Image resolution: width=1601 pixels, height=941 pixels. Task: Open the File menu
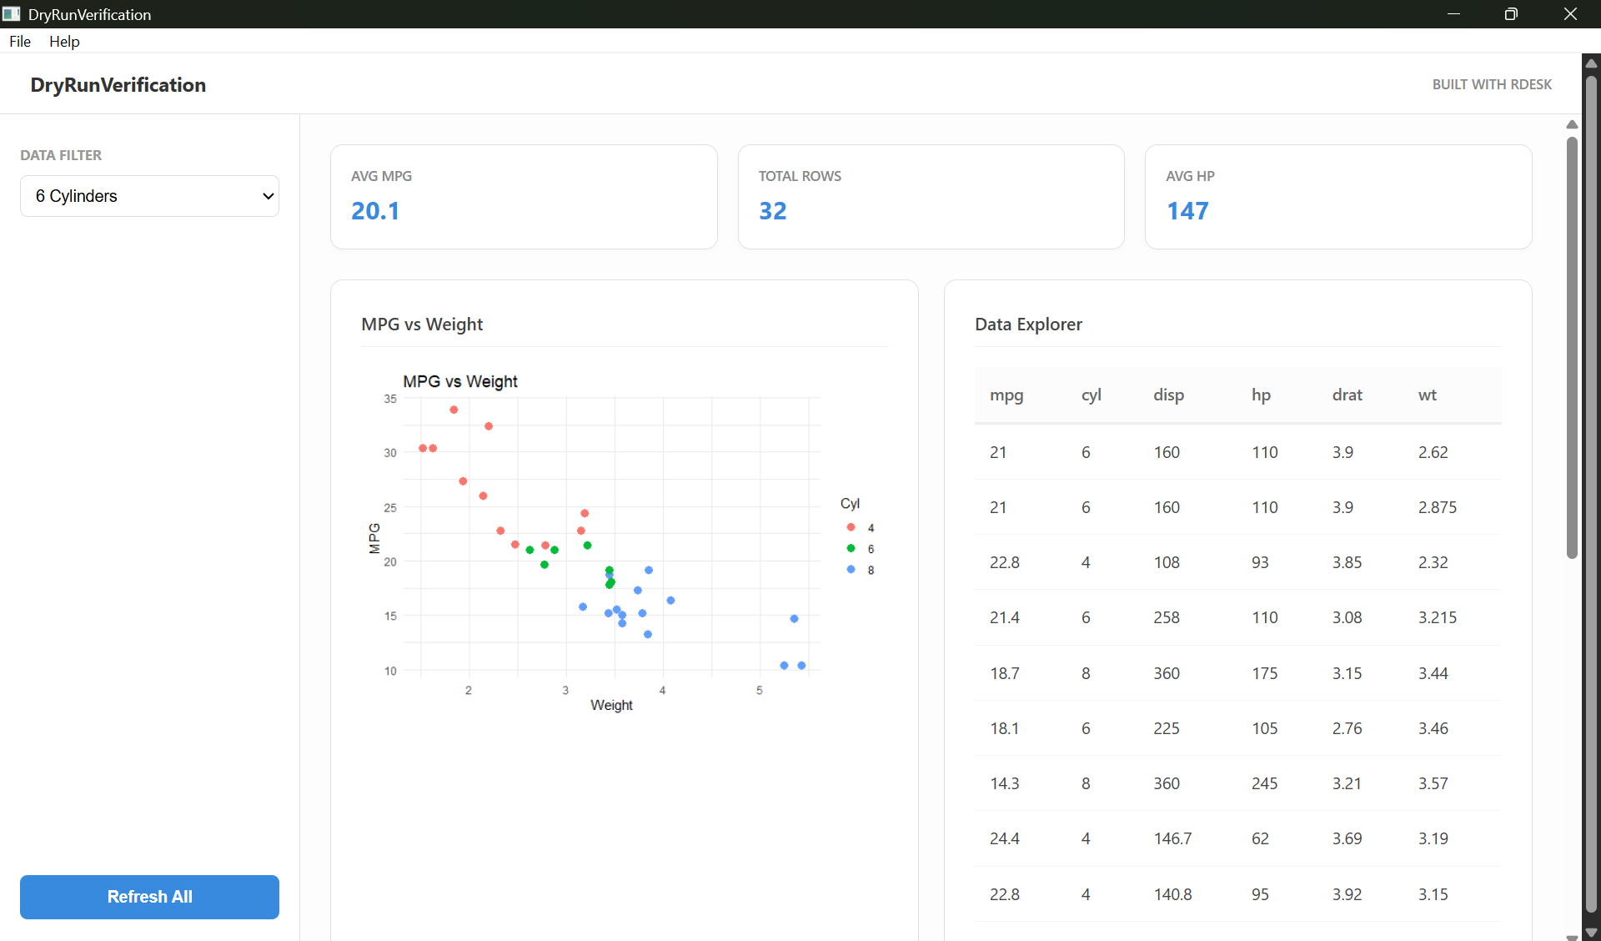point(19,41)
